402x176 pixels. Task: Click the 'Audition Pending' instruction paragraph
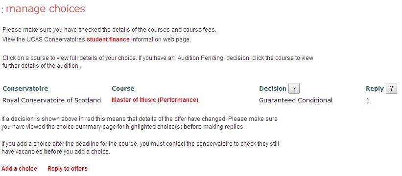click(158, 61)
